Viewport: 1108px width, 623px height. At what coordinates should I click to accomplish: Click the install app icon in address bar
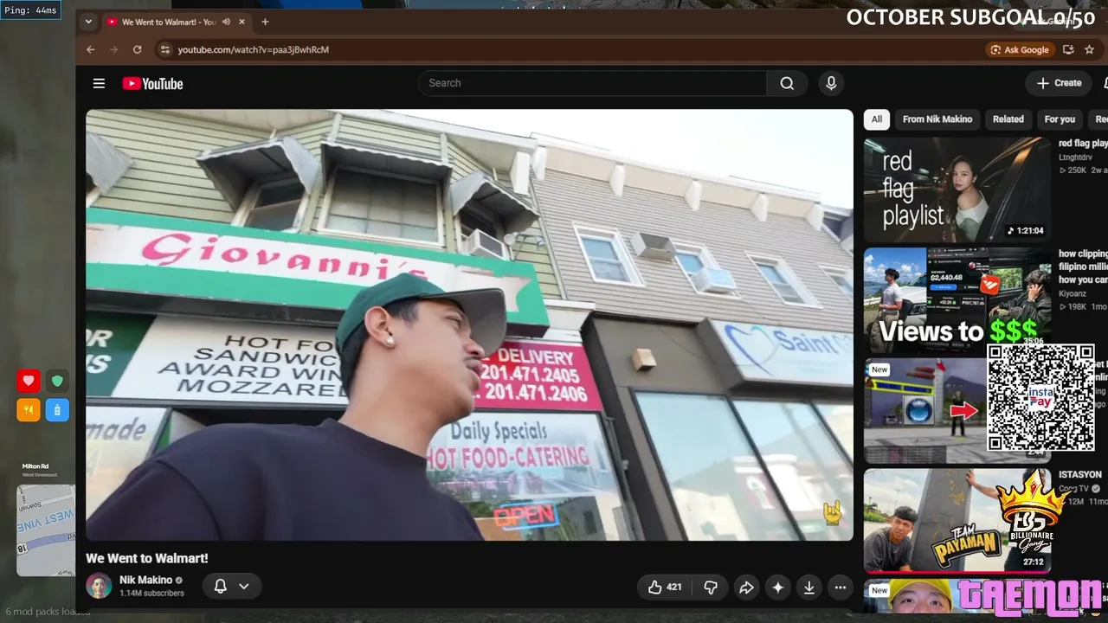[x=1068, y=49]
